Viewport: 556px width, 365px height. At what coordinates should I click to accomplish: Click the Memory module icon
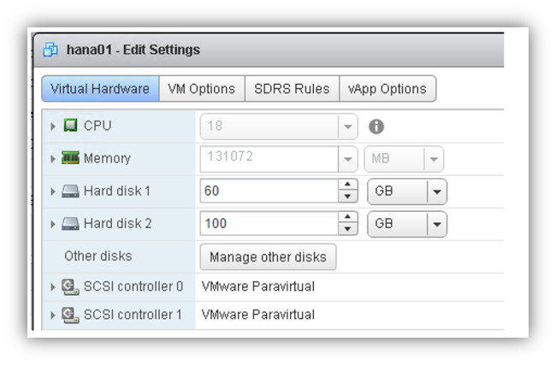pyautogui.click(x=71, y=158)
